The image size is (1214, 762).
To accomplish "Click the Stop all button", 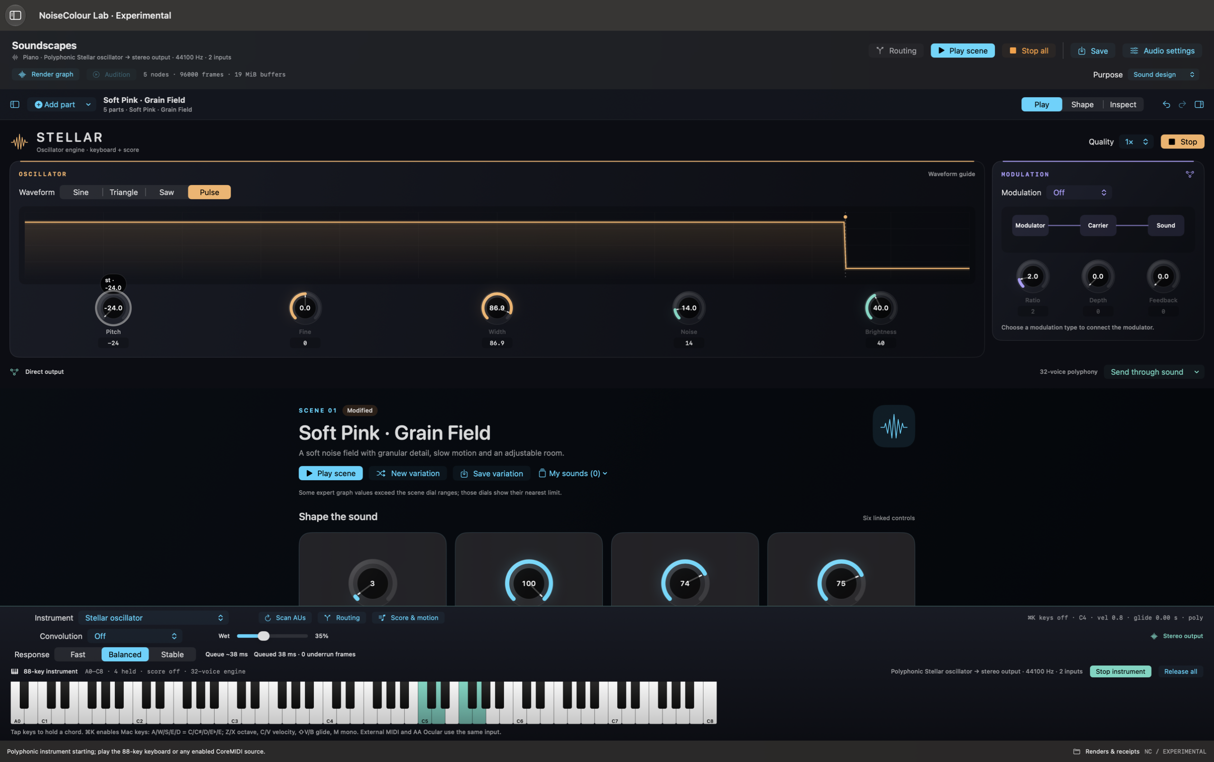I will click(1029, 50).
